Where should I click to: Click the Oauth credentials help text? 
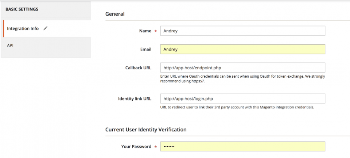point(242,78)
